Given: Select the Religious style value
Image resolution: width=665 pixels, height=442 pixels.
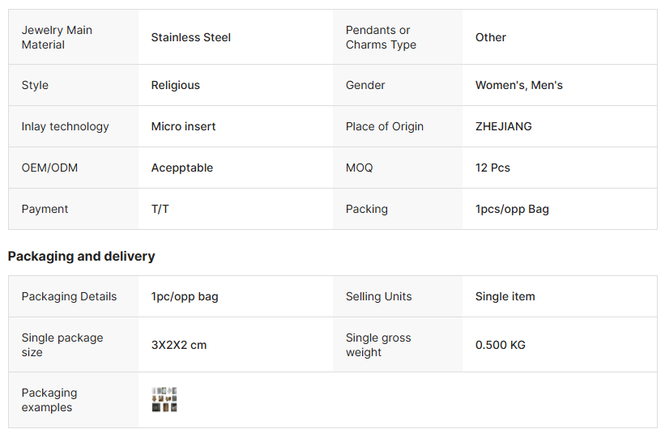Looking at the screenshot, I should coord(176,85).
